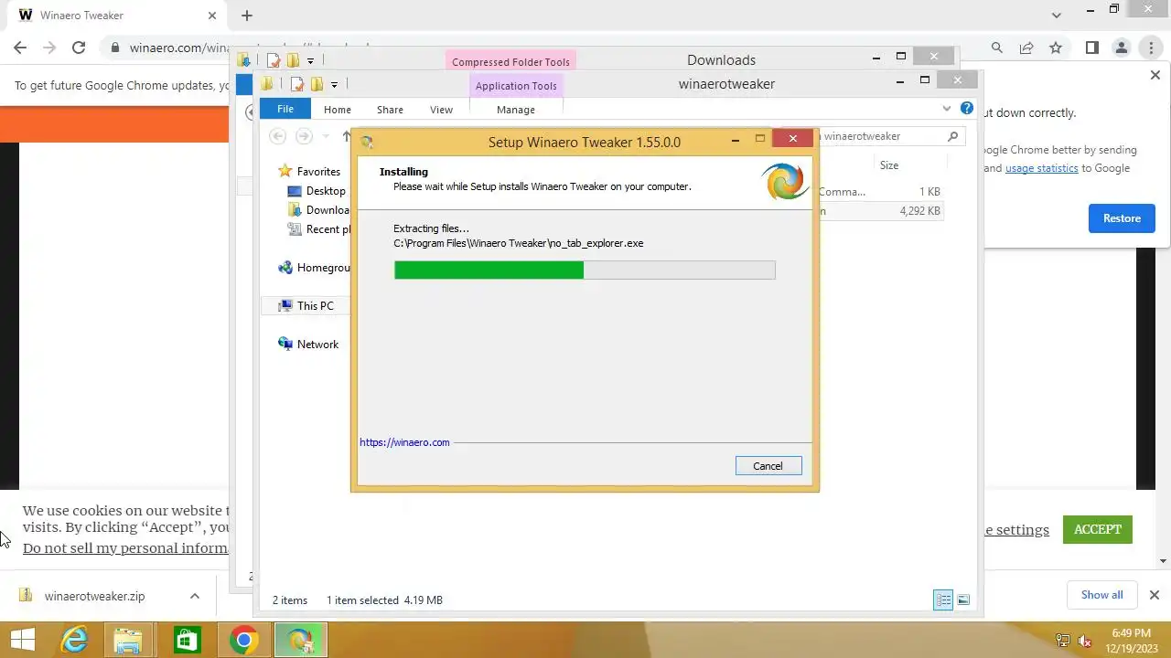Open Do not sell my personal information link
This screenshot has height=658, width=1171.
125,548
